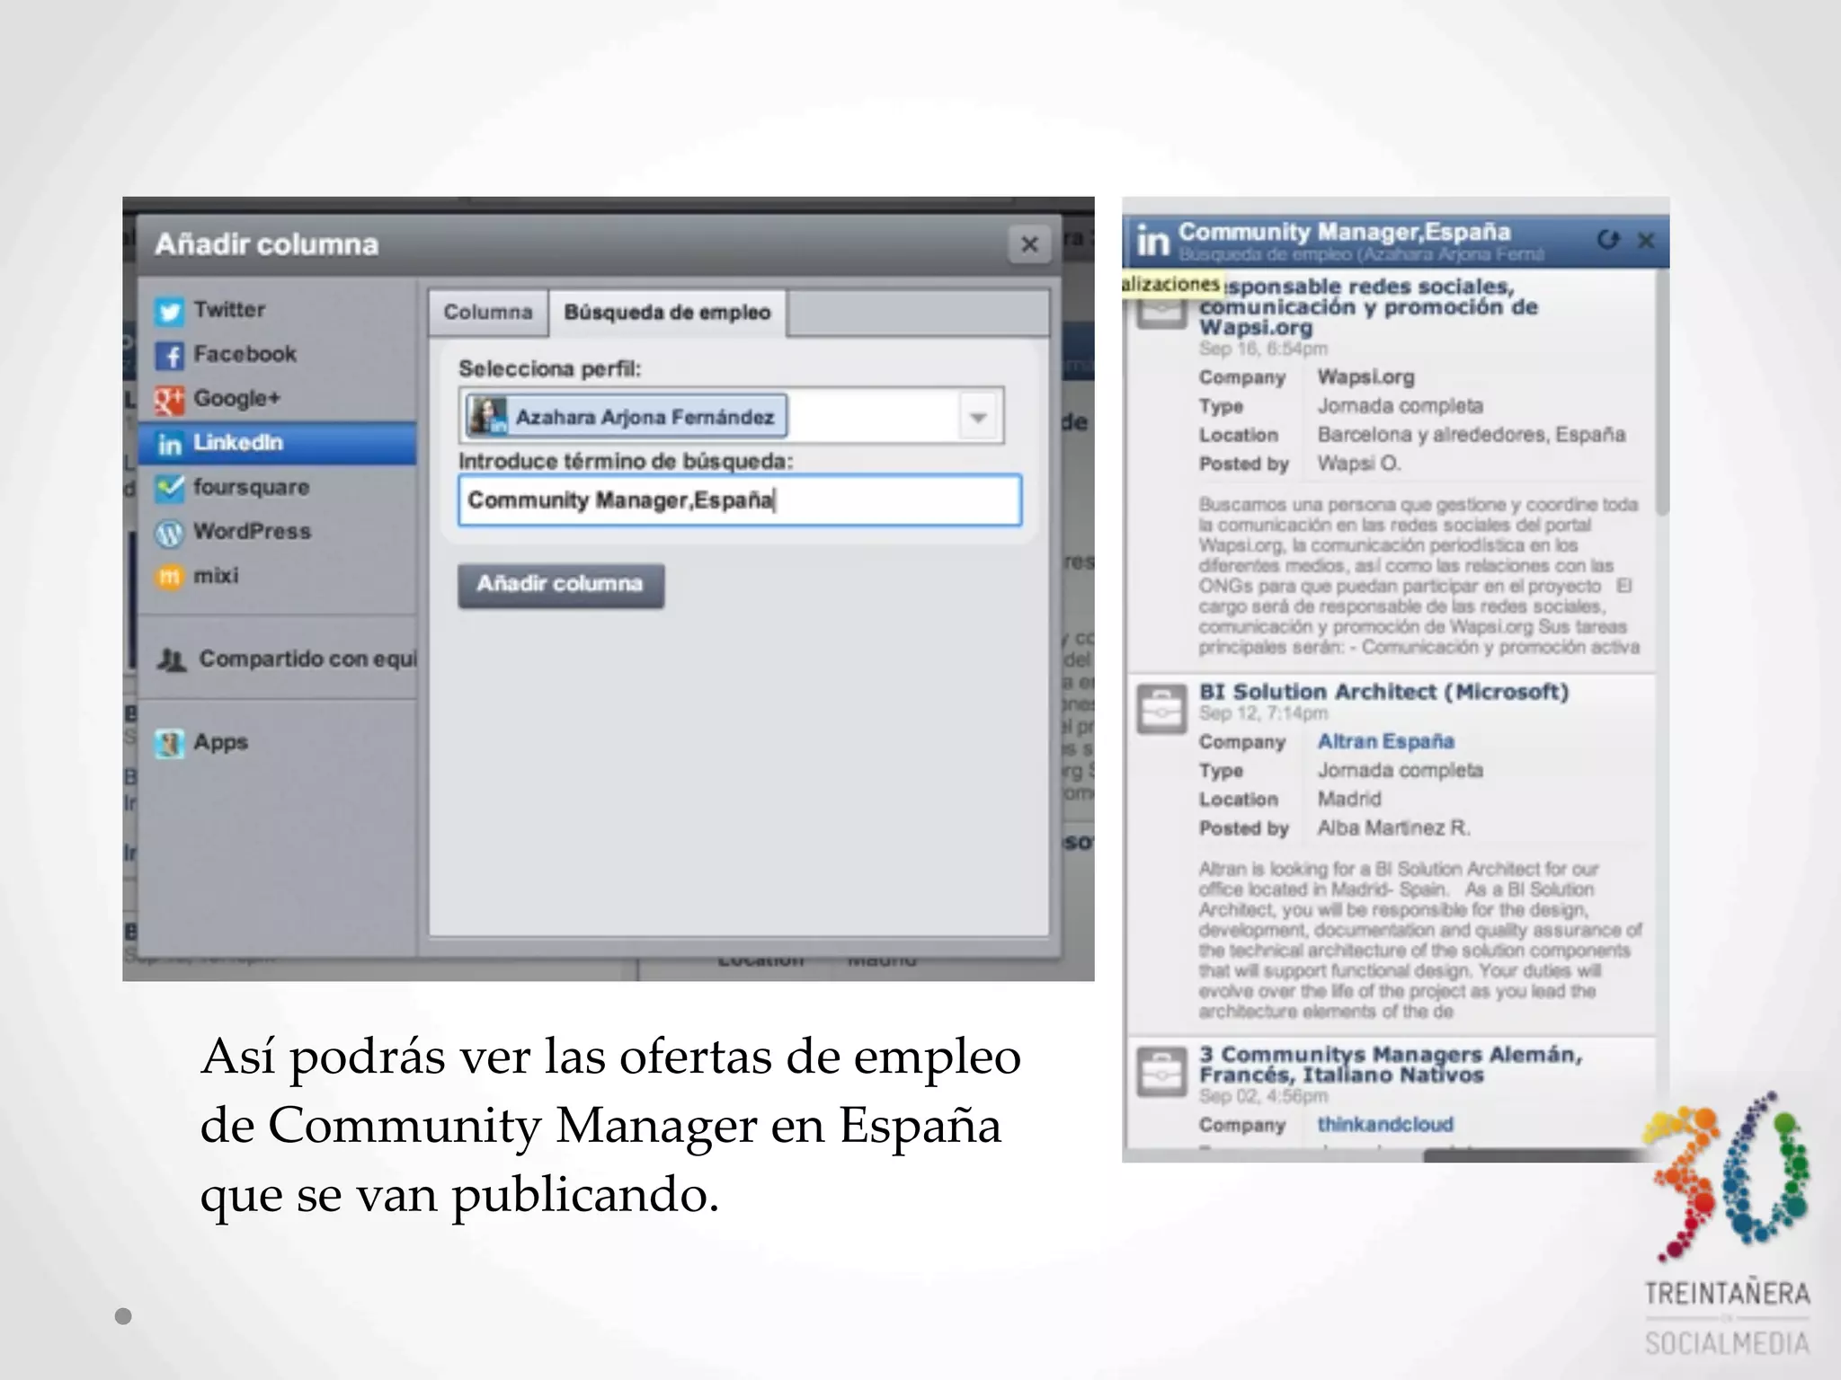Click 'Alba Martinez R.' posted by text

1393,827
